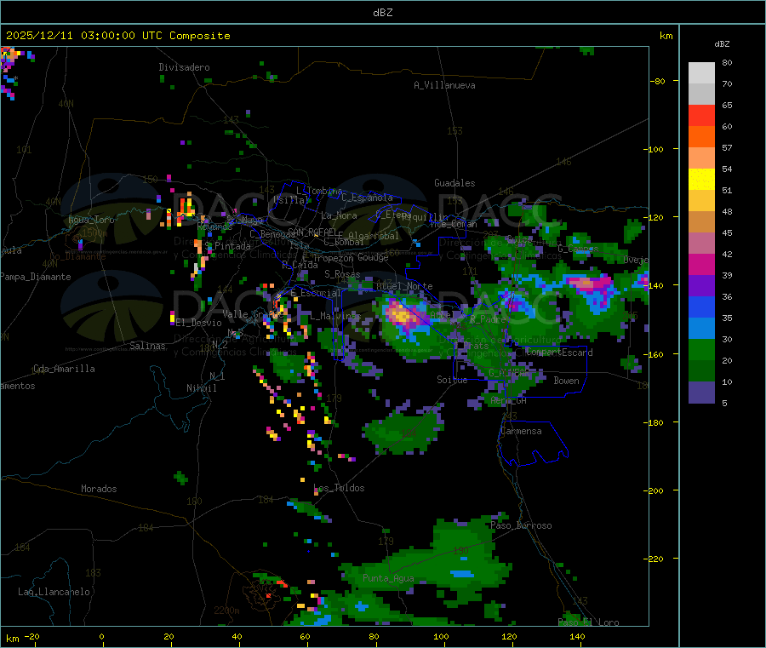The width and height of the screenshot is (766, 648).
Task: Click the 'Soitue' map label
Action: click(452, 380)
